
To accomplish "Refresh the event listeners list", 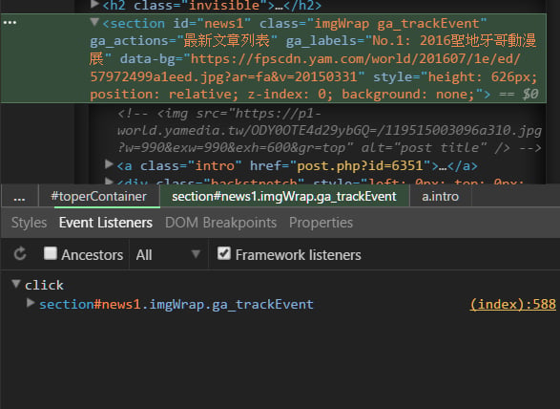I will (20, 254).
